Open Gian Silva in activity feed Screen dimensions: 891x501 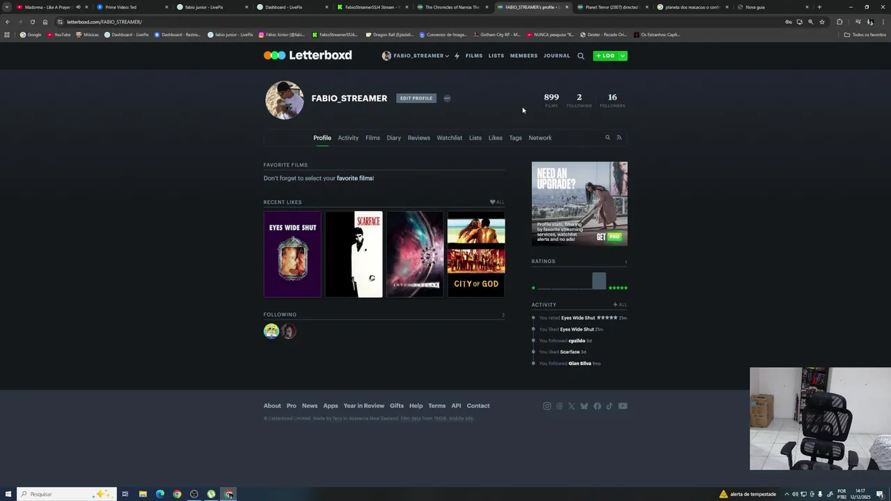580,363
